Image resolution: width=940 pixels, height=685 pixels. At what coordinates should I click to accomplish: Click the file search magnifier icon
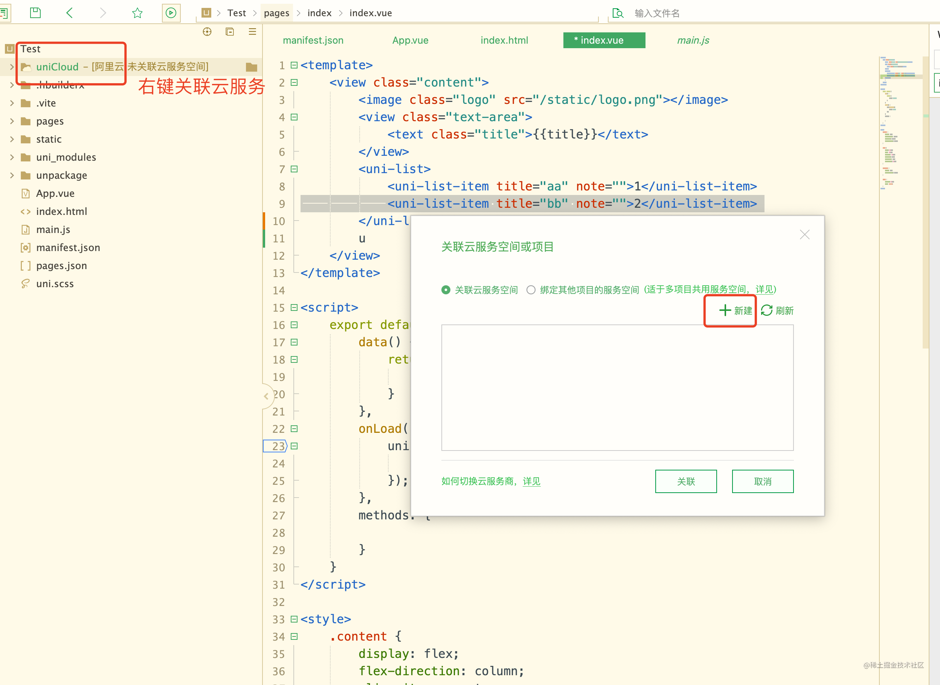618,13
